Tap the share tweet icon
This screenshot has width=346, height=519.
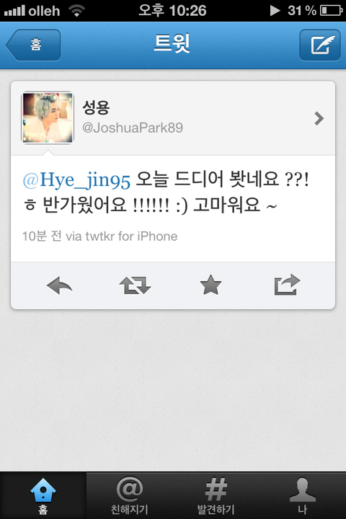click(287, 285)
